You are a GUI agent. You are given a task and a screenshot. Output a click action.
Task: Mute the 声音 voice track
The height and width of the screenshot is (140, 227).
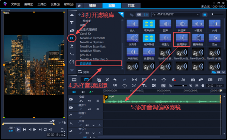point(87,125)
